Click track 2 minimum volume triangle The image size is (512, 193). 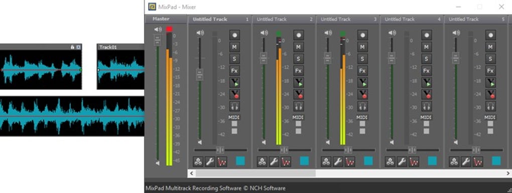point(264,142)
